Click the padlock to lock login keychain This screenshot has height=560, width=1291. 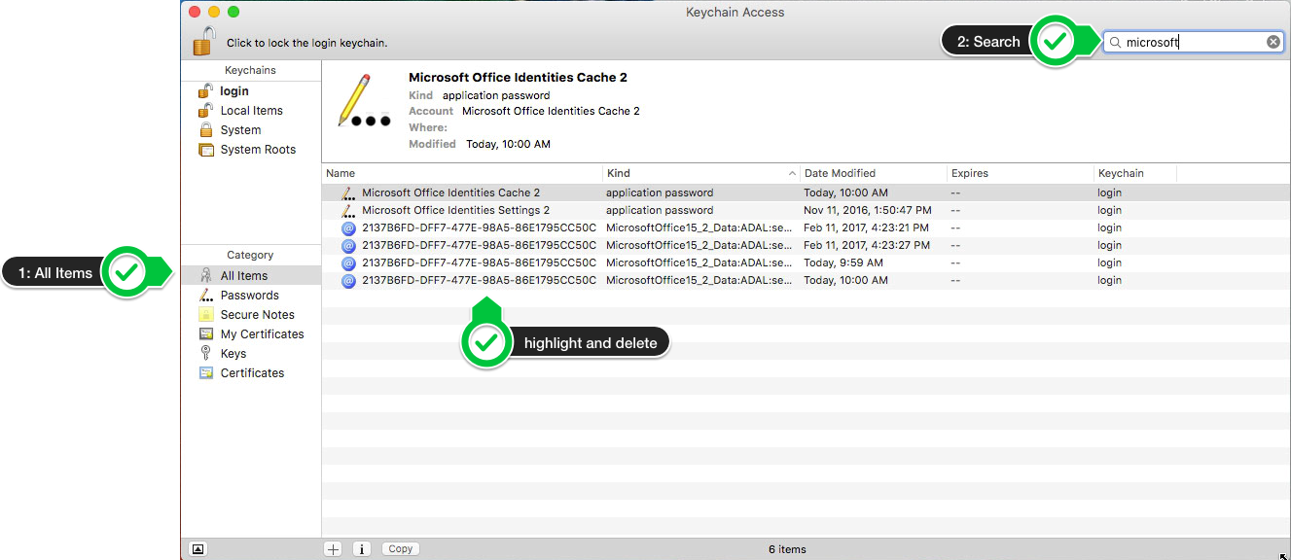(x=203, y=41)
